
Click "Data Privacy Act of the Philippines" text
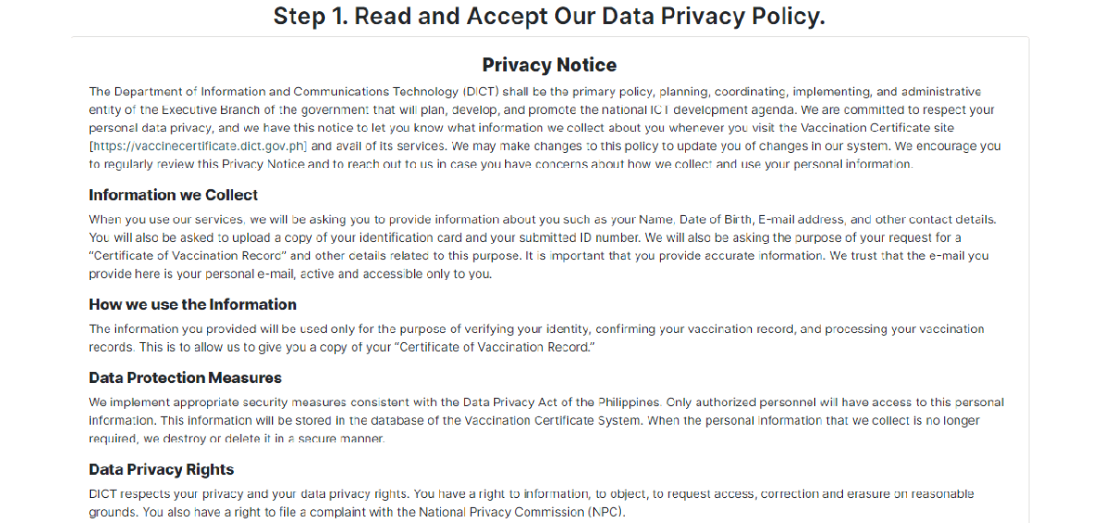pyautogui.click(x=562, y=402)
